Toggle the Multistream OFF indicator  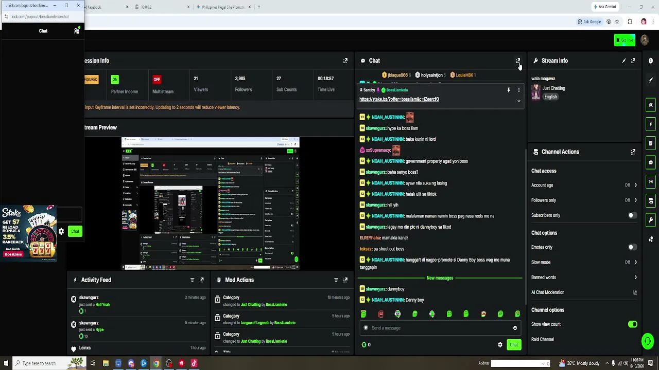point(157,79)
